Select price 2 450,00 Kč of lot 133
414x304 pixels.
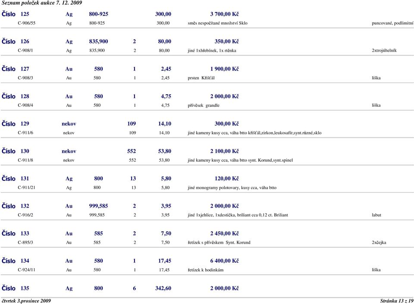(x=224, y=234)
